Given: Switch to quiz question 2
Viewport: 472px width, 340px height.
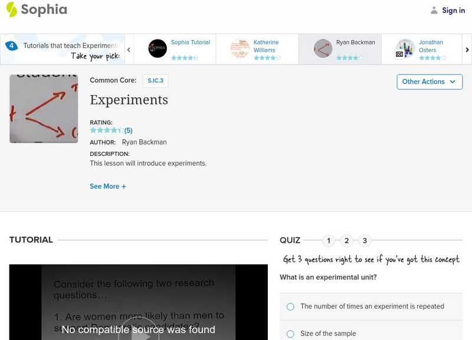Looking at the screenshot, I should point(346,240).
